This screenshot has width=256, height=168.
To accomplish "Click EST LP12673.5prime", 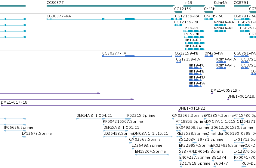I will 37,134.
